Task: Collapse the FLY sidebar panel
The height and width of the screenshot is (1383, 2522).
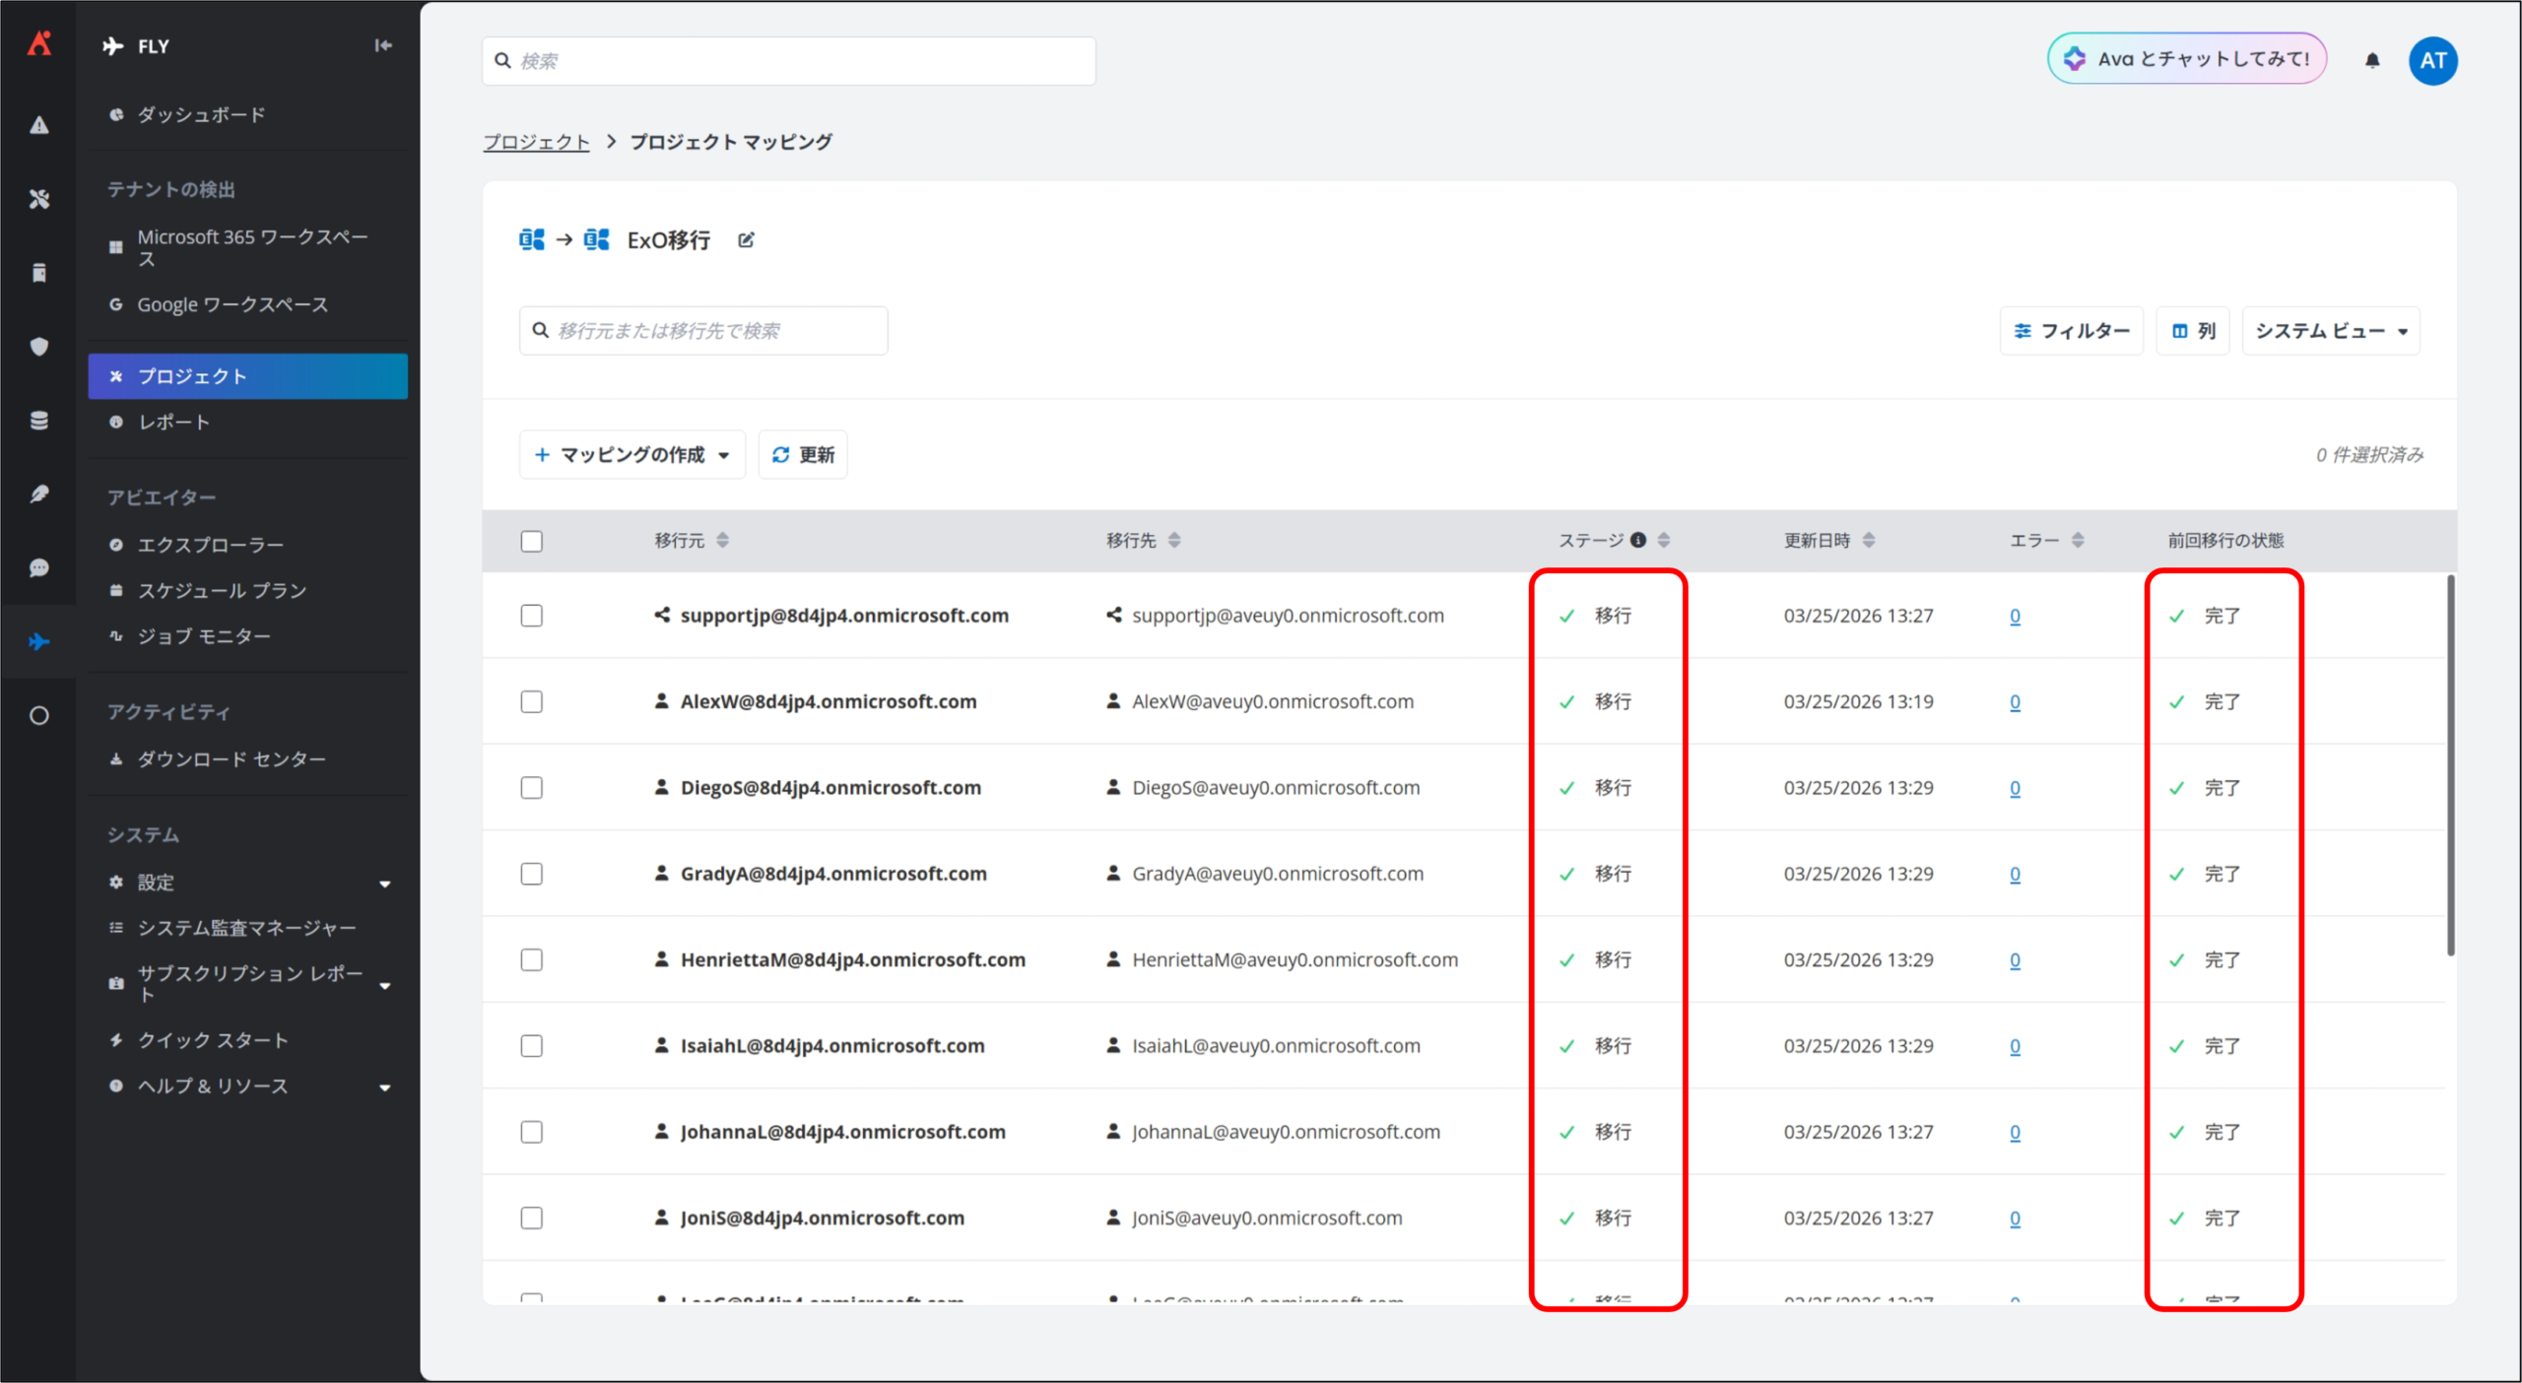Action: [383, 45]
